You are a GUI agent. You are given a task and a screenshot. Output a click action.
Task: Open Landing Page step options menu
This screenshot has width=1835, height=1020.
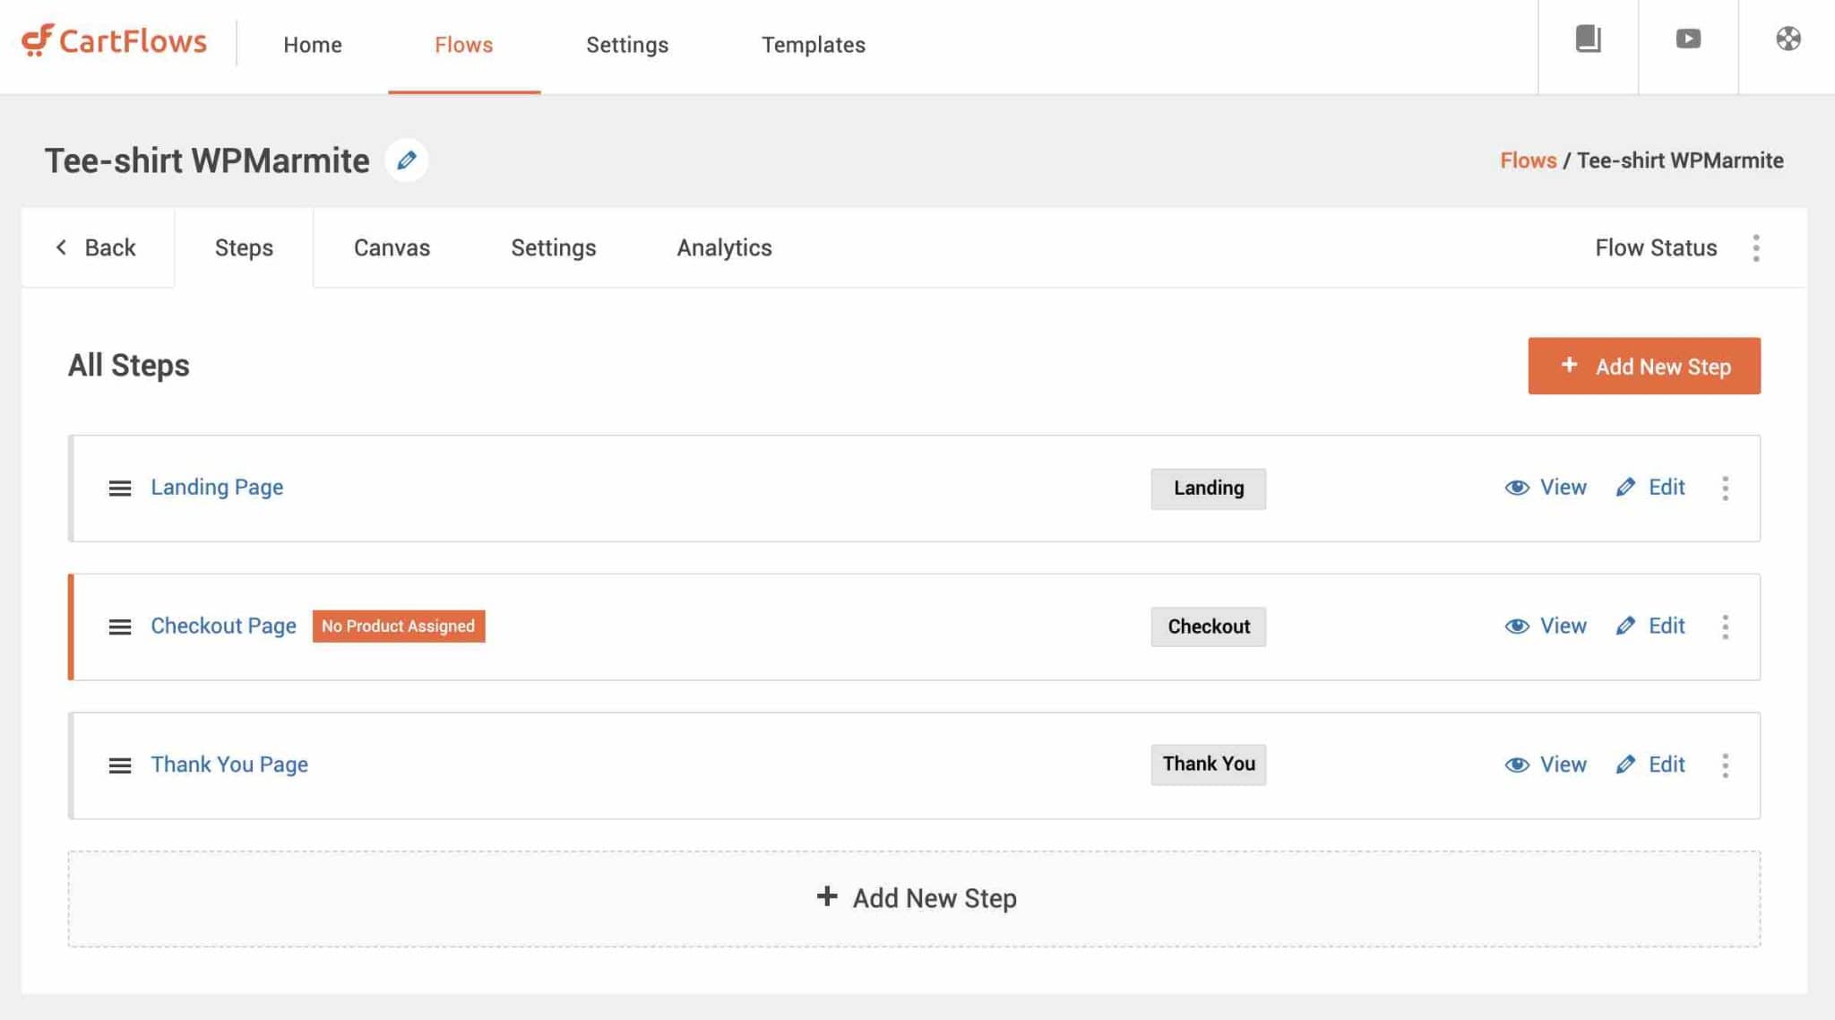(1725, 488)
